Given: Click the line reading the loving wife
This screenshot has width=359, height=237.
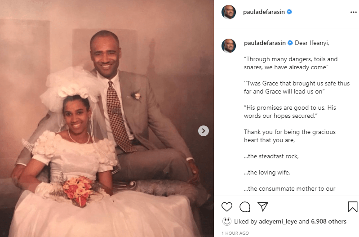Looking at the screenshot, I should tap(267, 172).
